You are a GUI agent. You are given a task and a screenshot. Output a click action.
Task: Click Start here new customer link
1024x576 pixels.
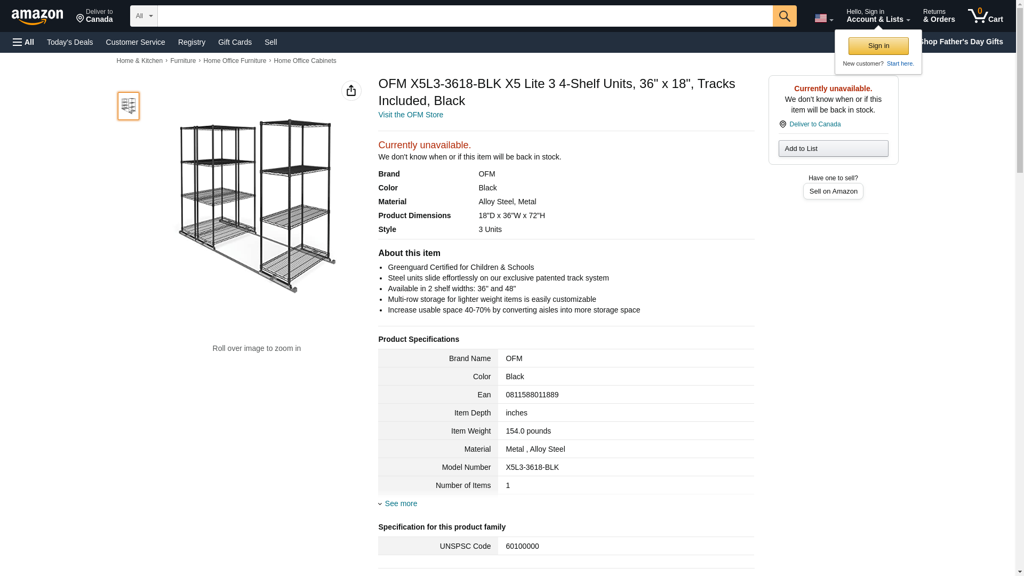click(900, 63)
